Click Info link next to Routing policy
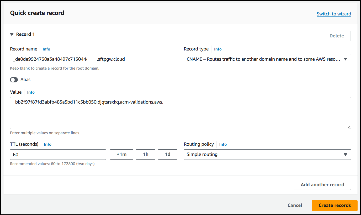 click(x=223, y=144)
